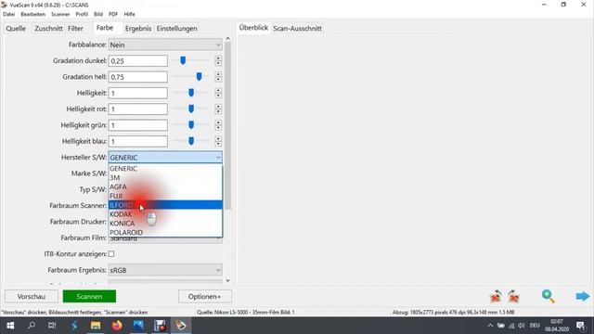Click the volume icon in the tray
The image size is (594, 334).
coord(522,326)
